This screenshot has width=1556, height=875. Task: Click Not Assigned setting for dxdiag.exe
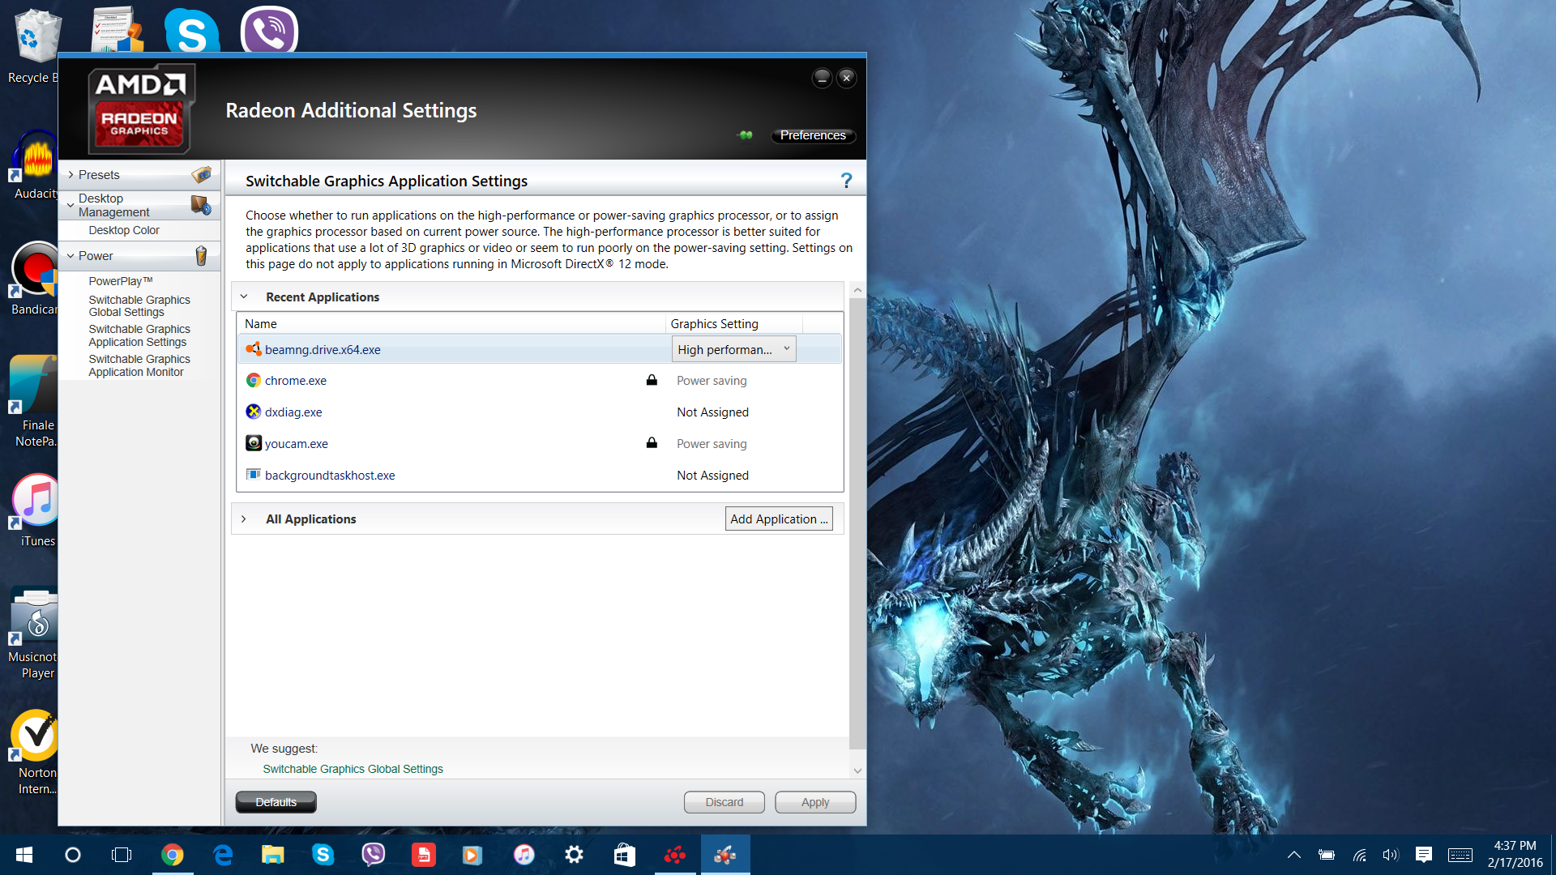(712, 412)
